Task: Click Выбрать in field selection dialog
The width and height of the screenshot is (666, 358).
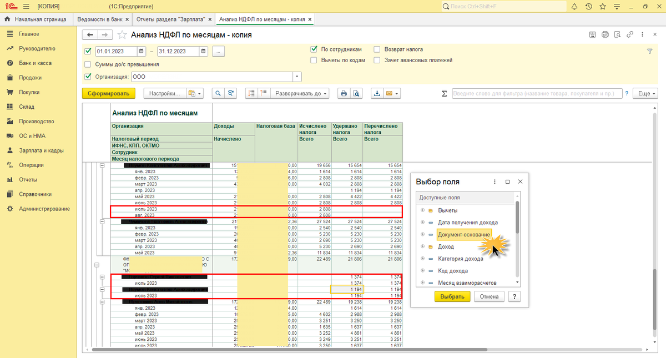Action: (x=452, y=296)
